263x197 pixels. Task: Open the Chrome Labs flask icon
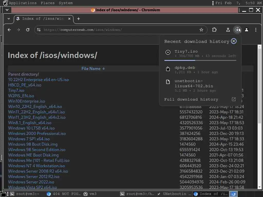pos(228,30)
